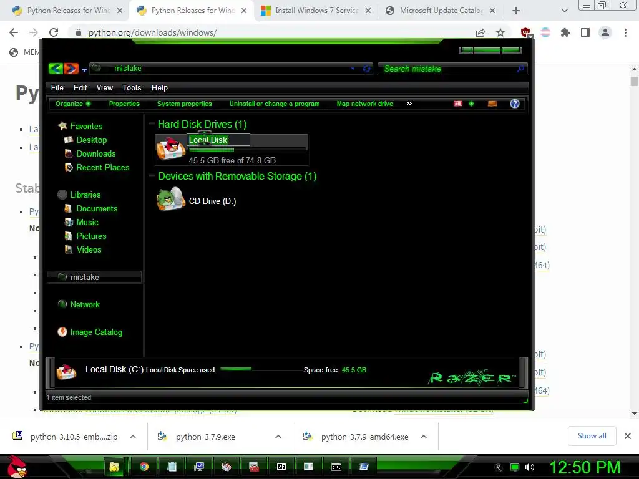Screen dimensions: 639x479
Task: Open the Music library
Action: pyautogui.click(x=87, y=223)
